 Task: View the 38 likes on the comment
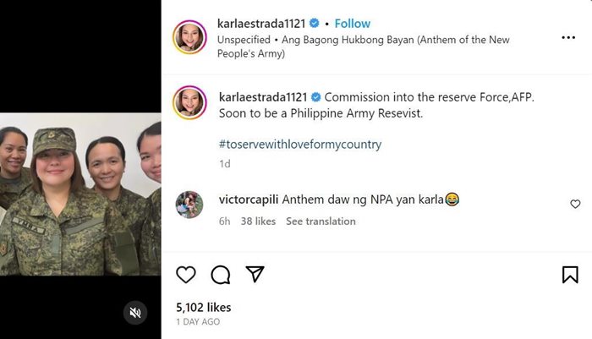pos(258,221)
